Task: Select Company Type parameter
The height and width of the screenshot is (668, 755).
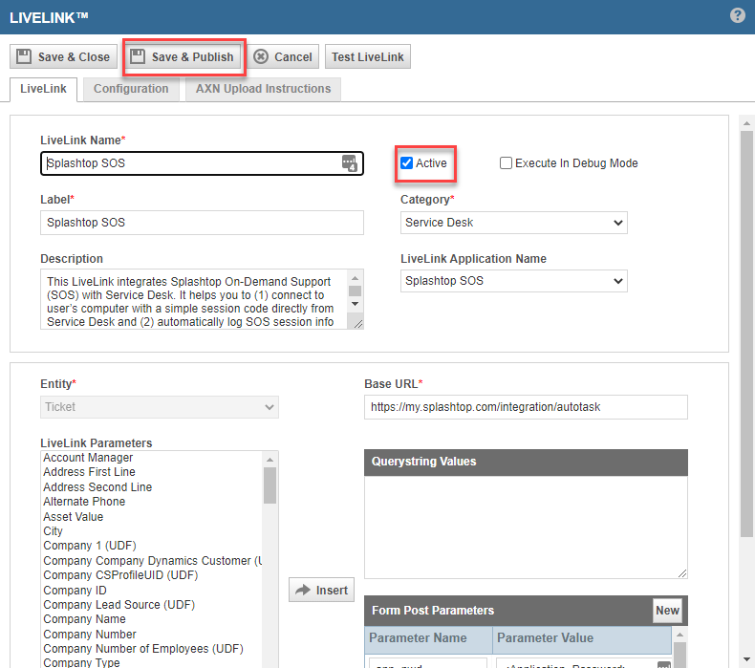Action: click(81, 662)
